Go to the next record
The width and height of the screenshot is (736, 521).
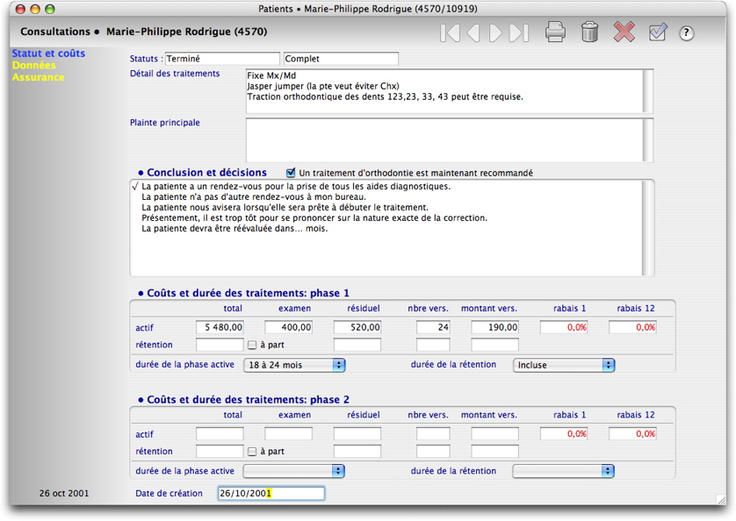coord(494,32)
